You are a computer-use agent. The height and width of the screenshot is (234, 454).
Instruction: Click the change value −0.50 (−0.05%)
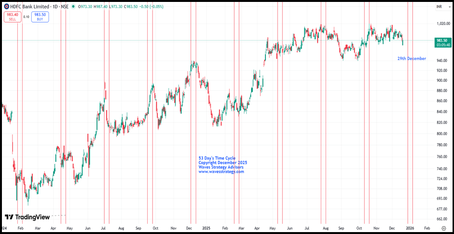click(152, 6)
